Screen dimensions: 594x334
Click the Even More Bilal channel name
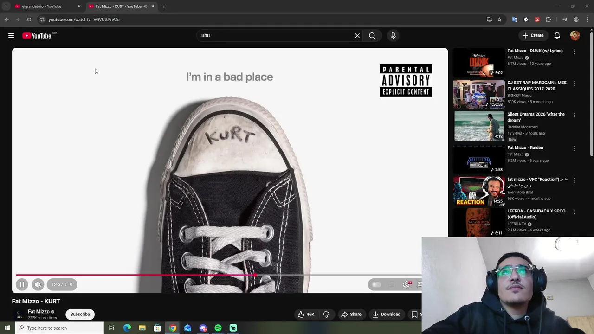tap(520, 192)
